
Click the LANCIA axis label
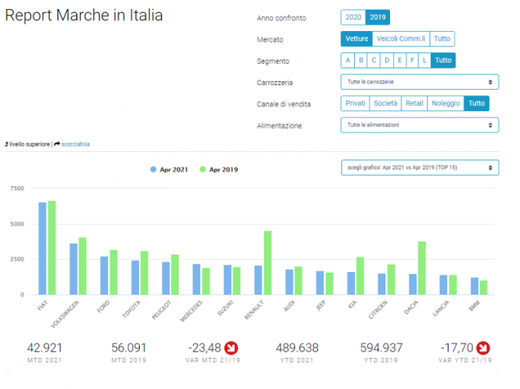[x=441, y=308]
